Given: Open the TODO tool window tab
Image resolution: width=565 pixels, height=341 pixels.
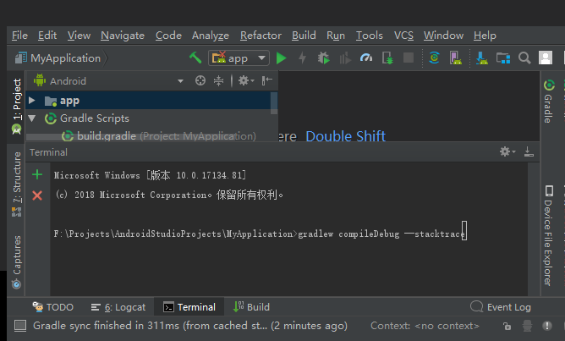Looking at the screenshot, I should click(x=53, y=307).
